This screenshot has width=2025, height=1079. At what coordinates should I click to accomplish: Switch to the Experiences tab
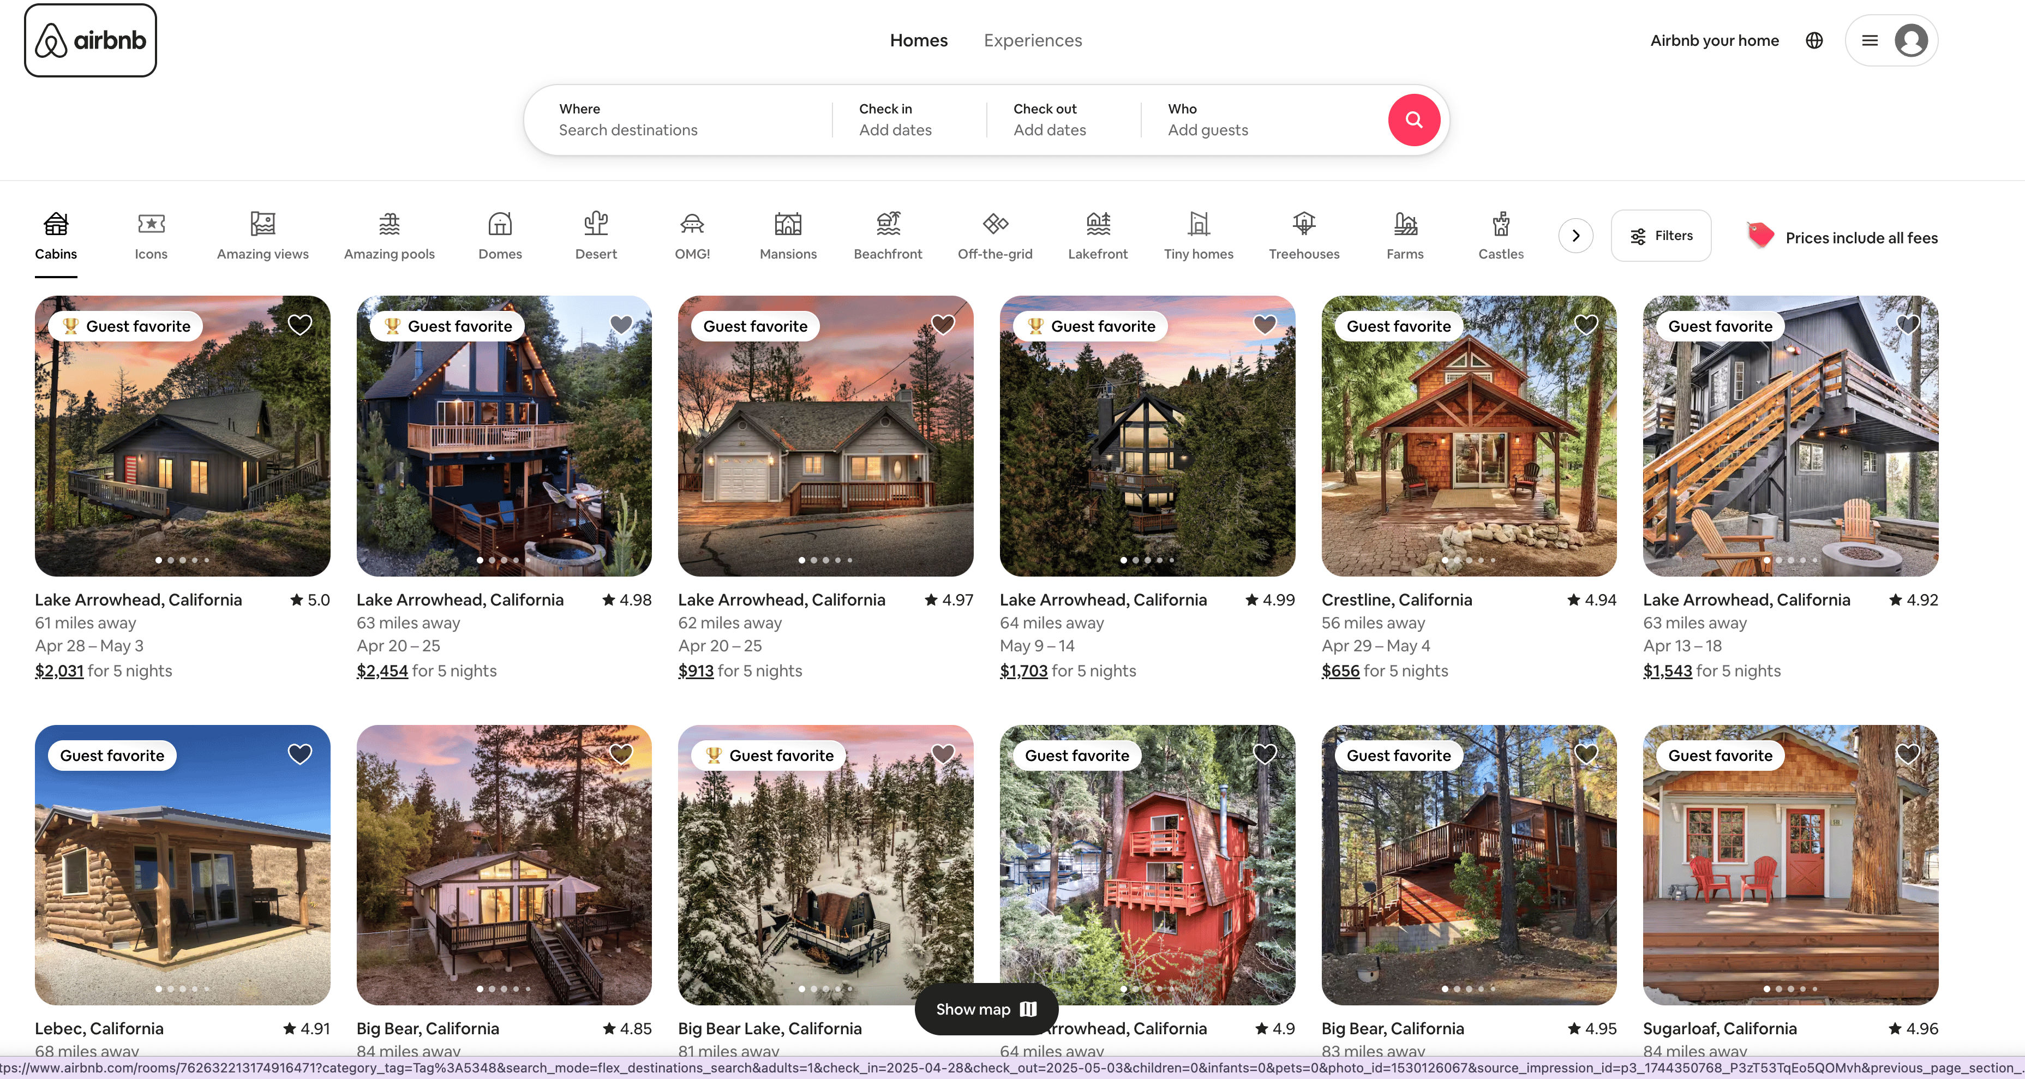[x=1032, y=40]
